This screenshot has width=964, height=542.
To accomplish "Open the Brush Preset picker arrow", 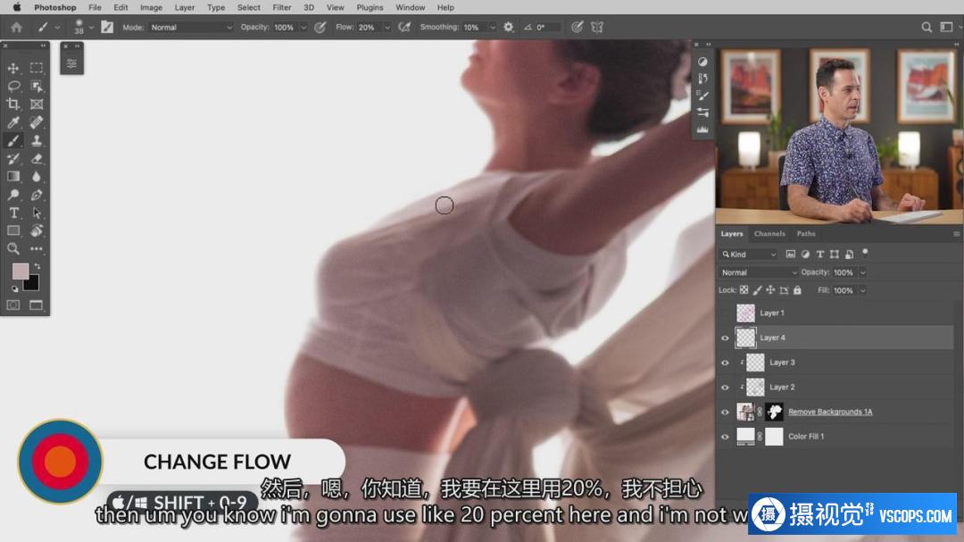I will (91, 27).
